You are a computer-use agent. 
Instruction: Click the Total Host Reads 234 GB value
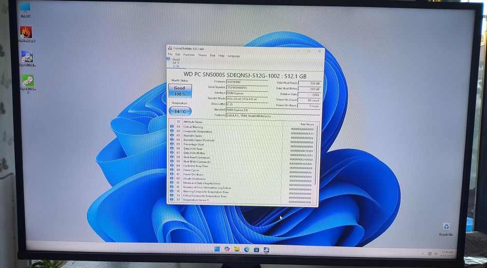pyautogui.click(x=310, y=83)
